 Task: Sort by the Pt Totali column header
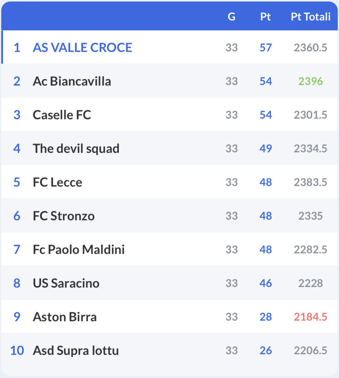[310, 17]
